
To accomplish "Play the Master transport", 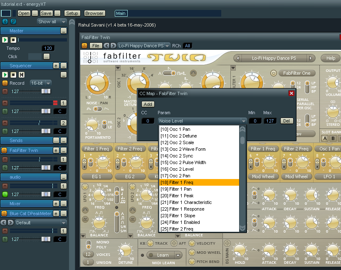I will point(5,40).
